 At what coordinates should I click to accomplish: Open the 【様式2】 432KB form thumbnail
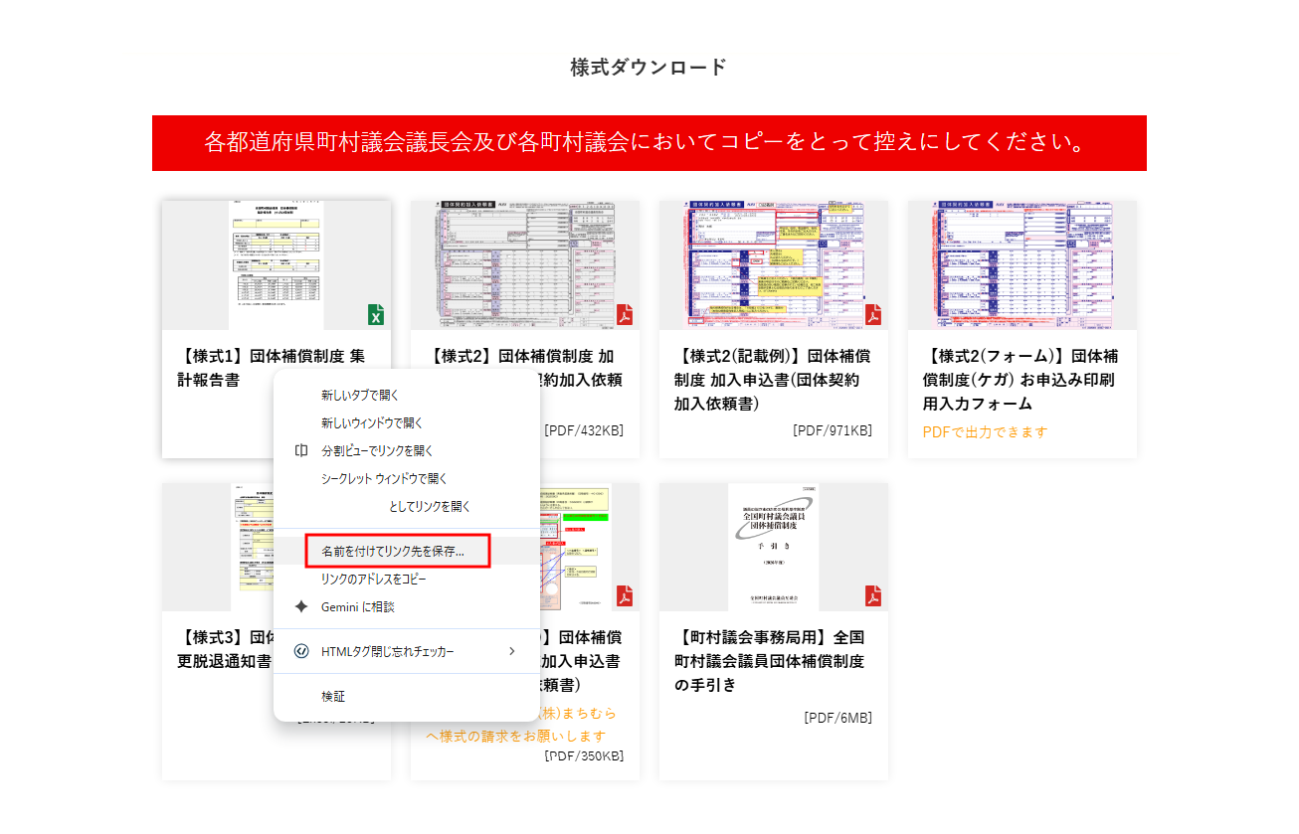(x=525, y=265)
